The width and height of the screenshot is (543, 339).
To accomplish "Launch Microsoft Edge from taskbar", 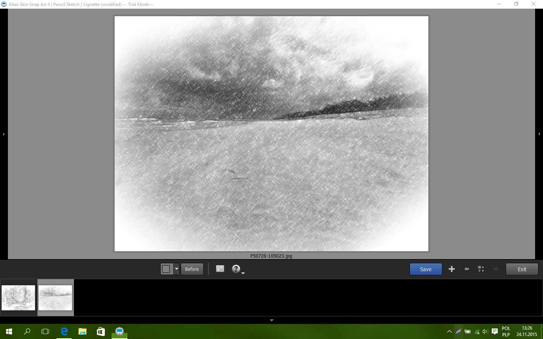I will tap(64, 331).
